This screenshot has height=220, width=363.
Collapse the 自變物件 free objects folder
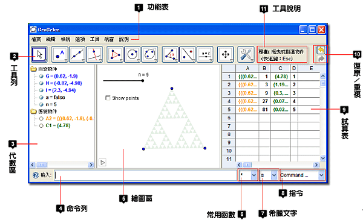click(x=33, y=69)
